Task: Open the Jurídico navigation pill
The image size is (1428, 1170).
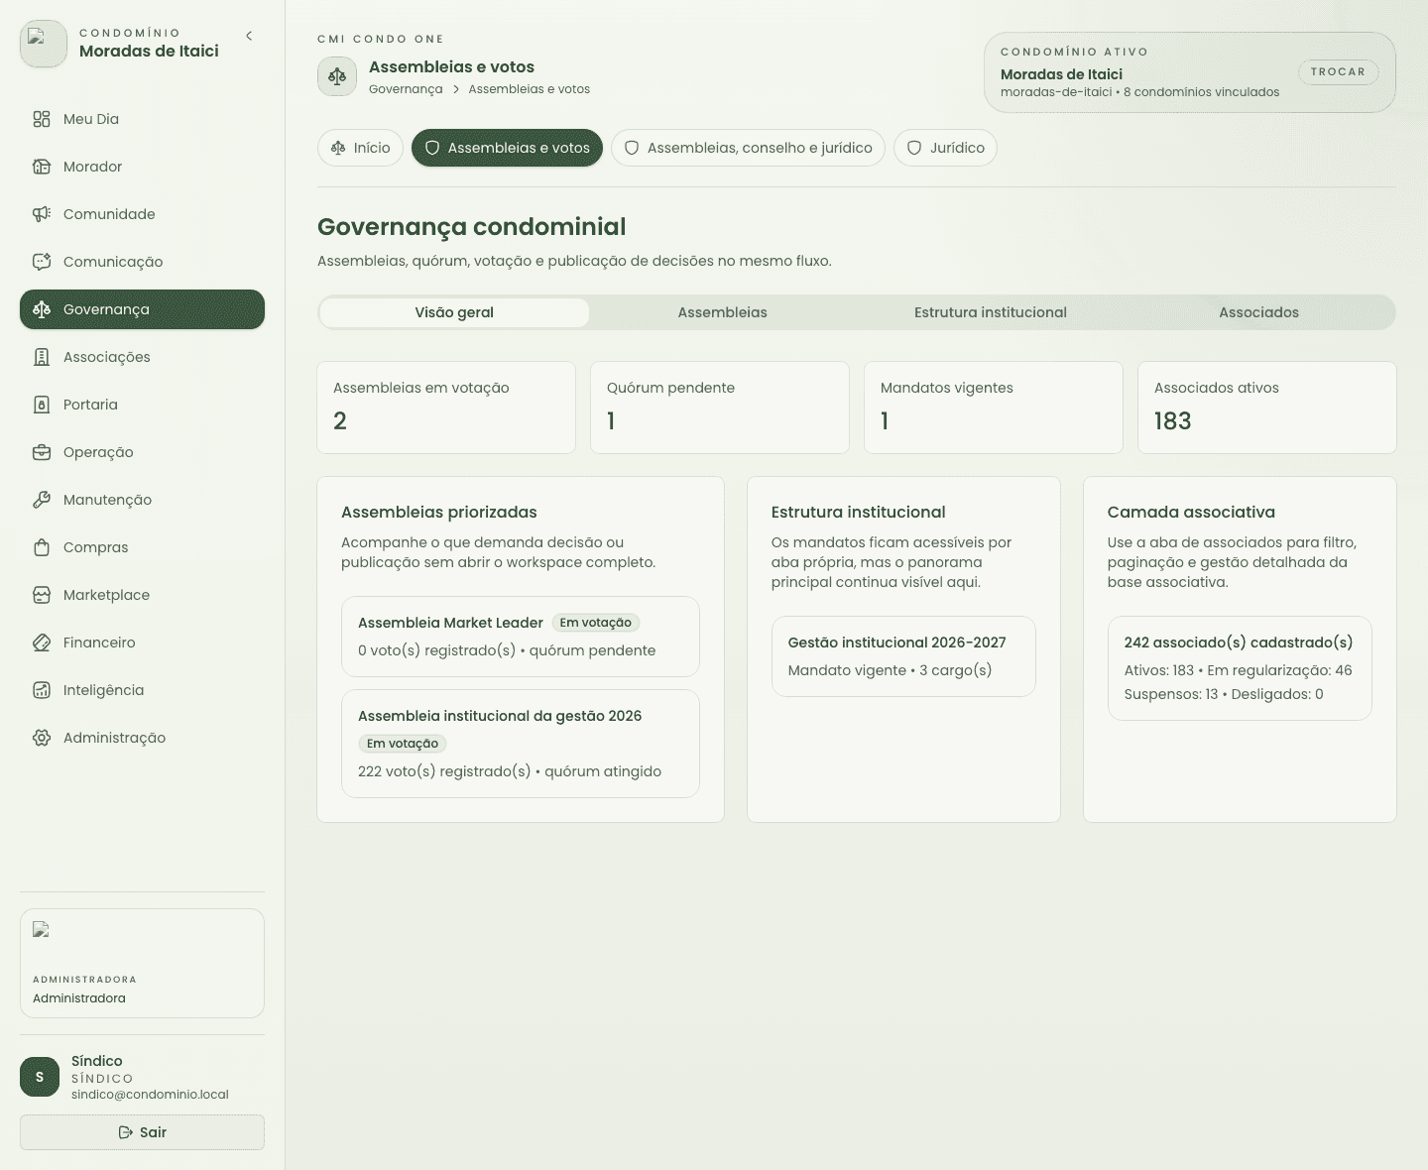Action: (945, 148)
